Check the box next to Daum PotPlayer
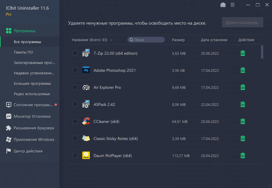Screen dimensions: 272x188 click(x=75, y=156)
